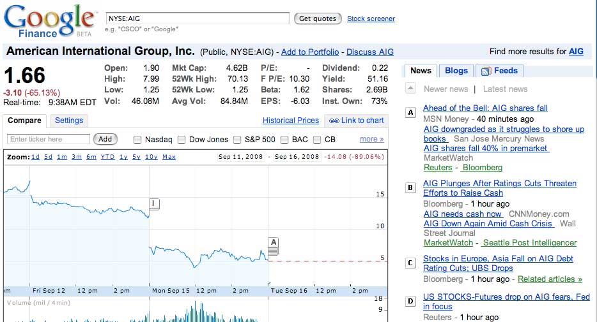The height and width of the screenshot is (322, 597).
Task: Open the Blogs tab
Action: click(x=456, y=71)
